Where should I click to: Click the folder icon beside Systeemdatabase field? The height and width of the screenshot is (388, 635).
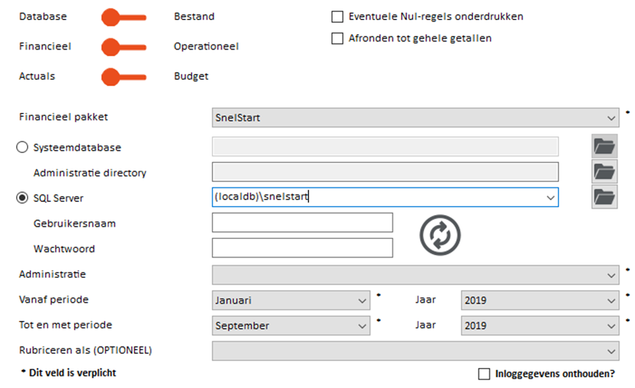tap(604, 146)
